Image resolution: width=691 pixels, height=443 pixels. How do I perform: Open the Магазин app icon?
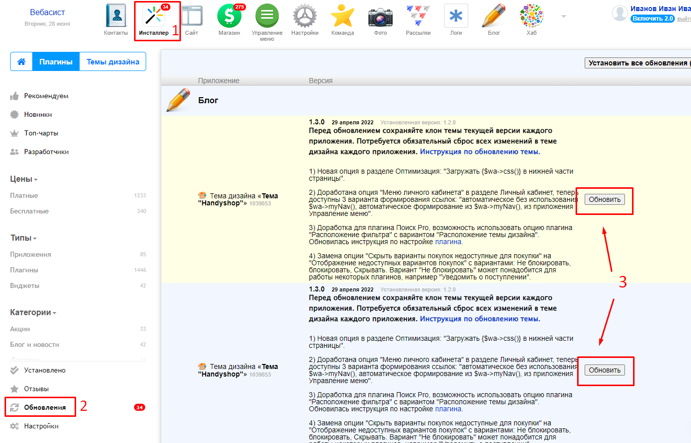229,16
